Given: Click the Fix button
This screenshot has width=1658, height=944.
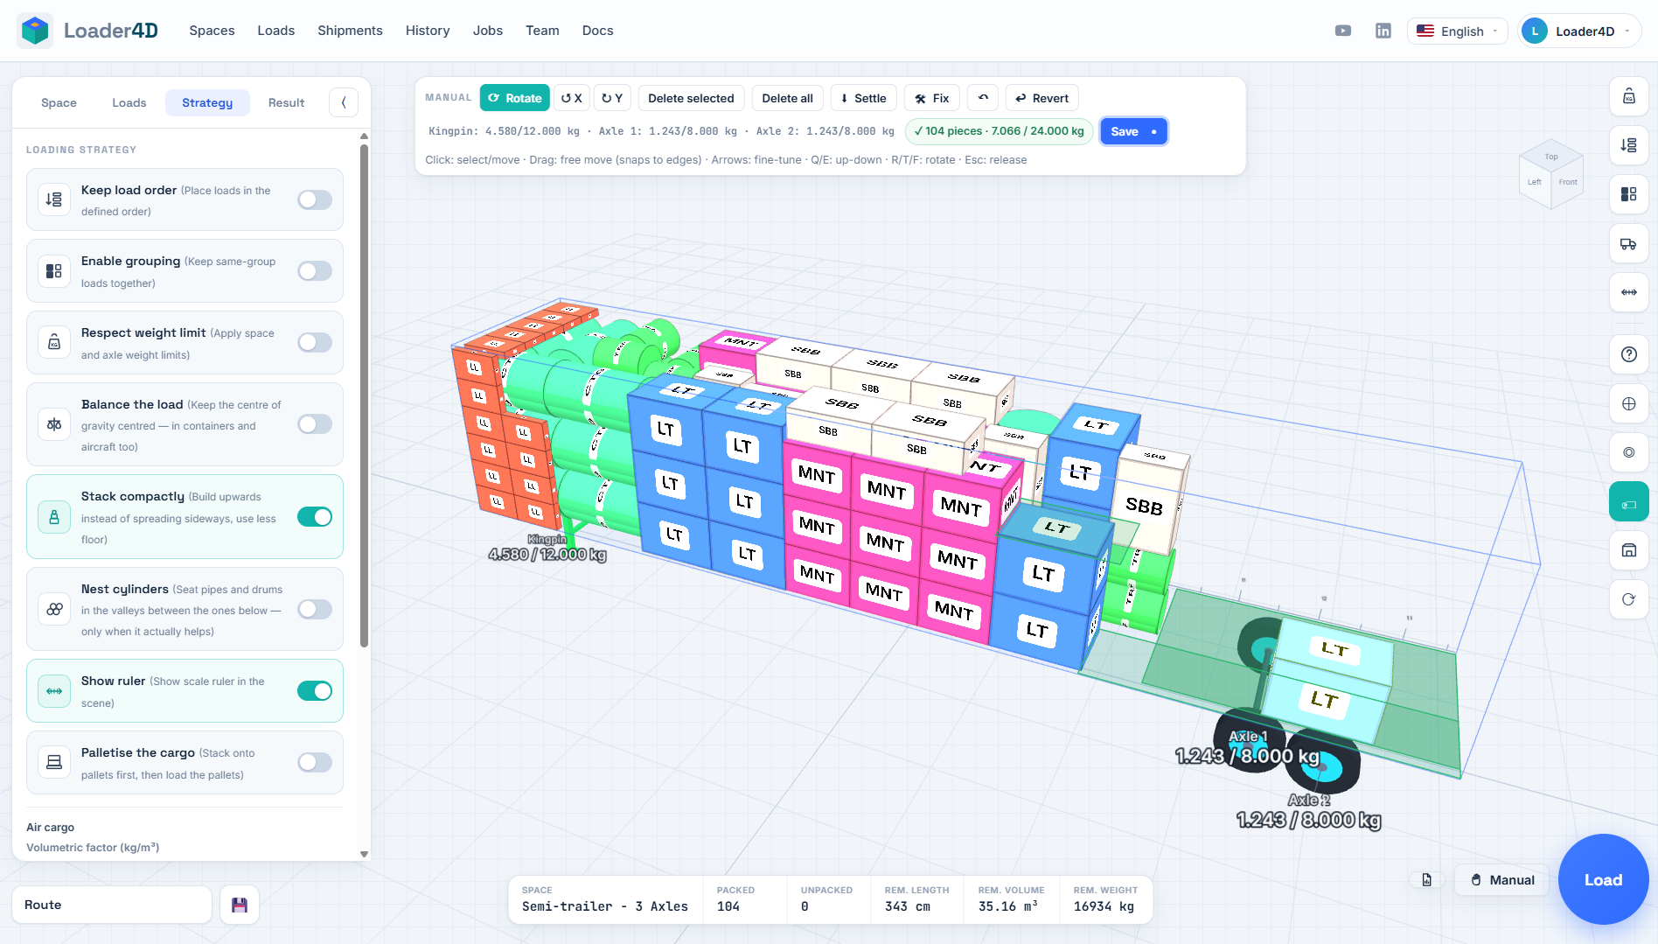Looking at the screenshot, I should [932, 98].
